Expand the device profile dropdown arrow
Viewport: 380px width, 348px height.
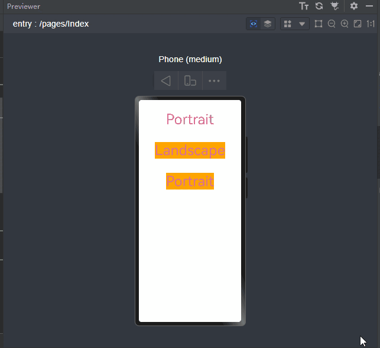302,24
